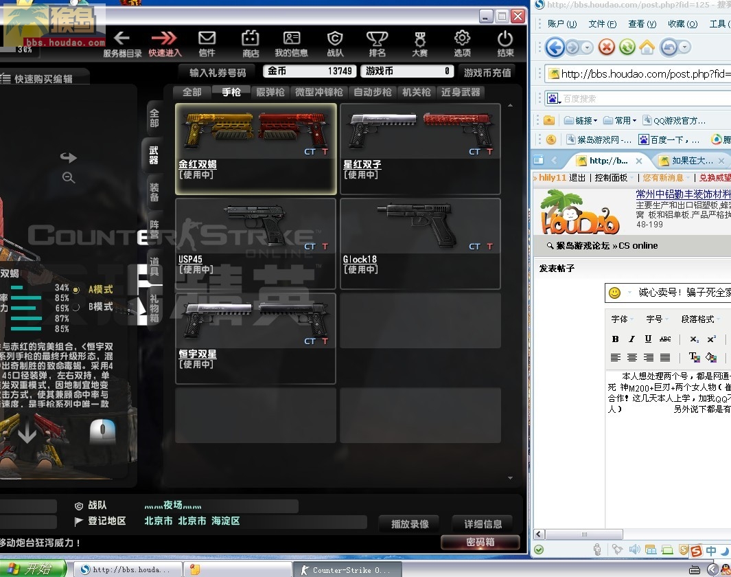
Task: Click the 退出 logout link in forum
Action: pos(577,178)
